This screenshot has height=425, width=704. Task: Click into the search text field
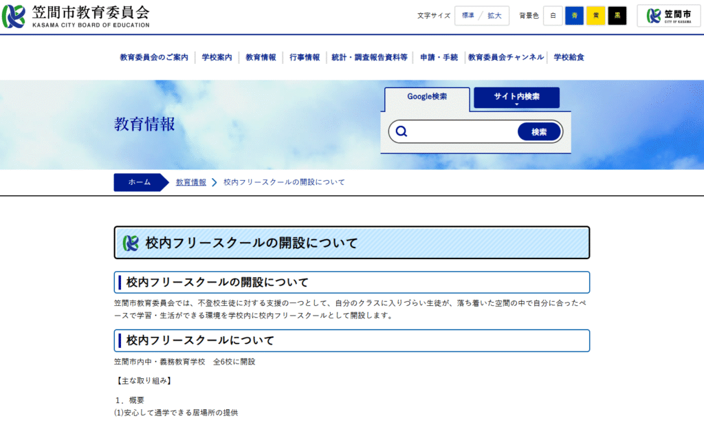coord(462,132)
